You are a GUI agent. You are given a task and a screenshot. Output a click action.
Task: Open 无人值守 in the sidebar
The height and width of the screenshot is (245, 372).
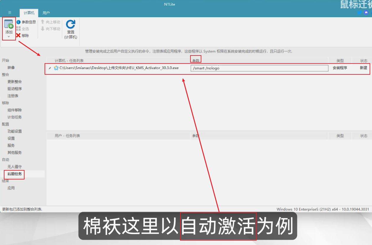(x=14, y=167)
